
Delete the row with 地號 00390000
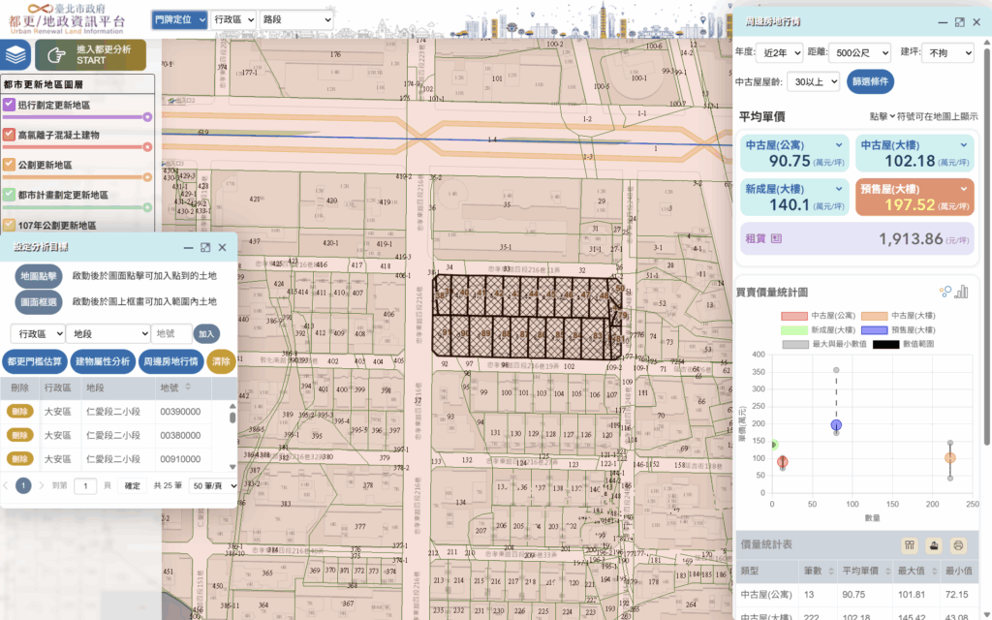coord(20,411)
